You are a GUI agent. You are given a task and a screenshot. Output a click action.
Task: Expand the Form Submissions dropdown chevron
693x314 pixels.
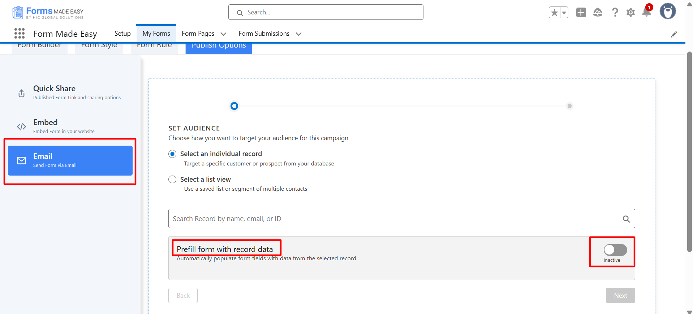click(x=298, y=34)
